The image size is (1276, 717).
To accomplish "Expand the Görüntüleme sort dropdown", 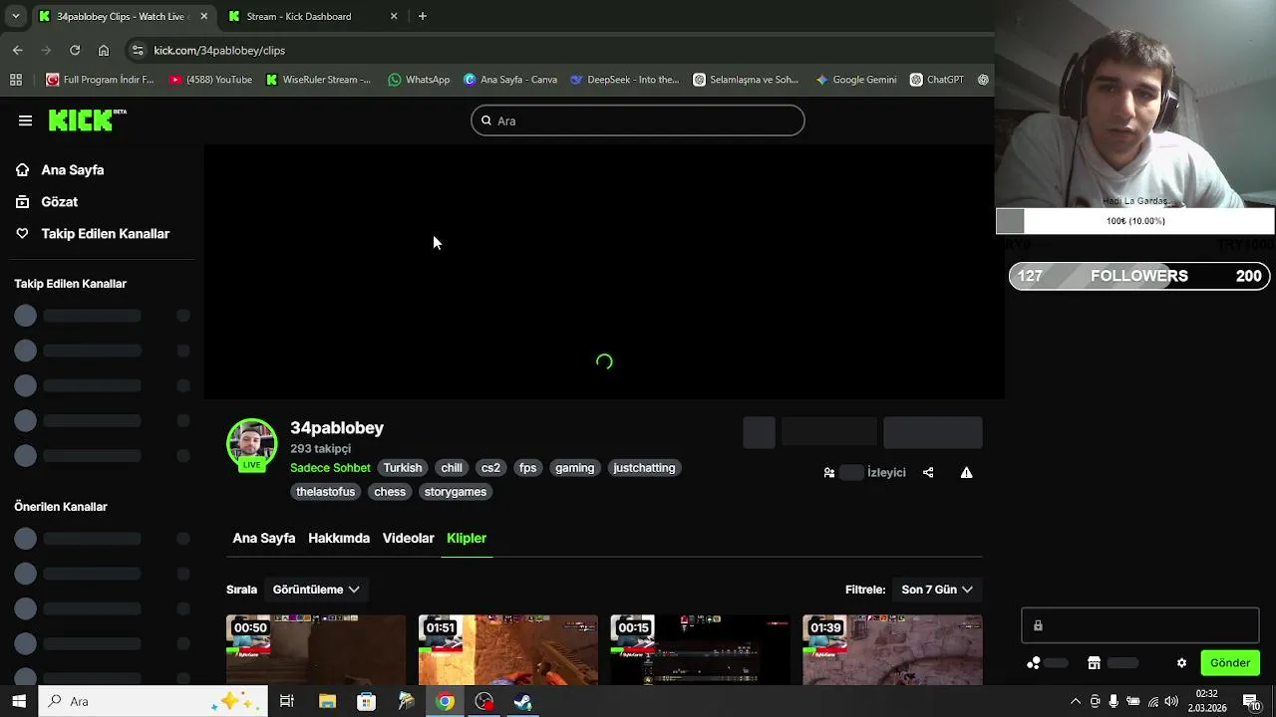I will 316,590.
